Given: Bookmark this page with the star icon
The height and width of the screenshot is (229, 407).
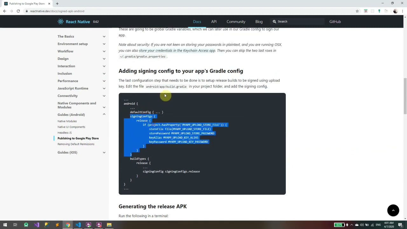Looking at the screenshot, I should click(x=357, y=11).
